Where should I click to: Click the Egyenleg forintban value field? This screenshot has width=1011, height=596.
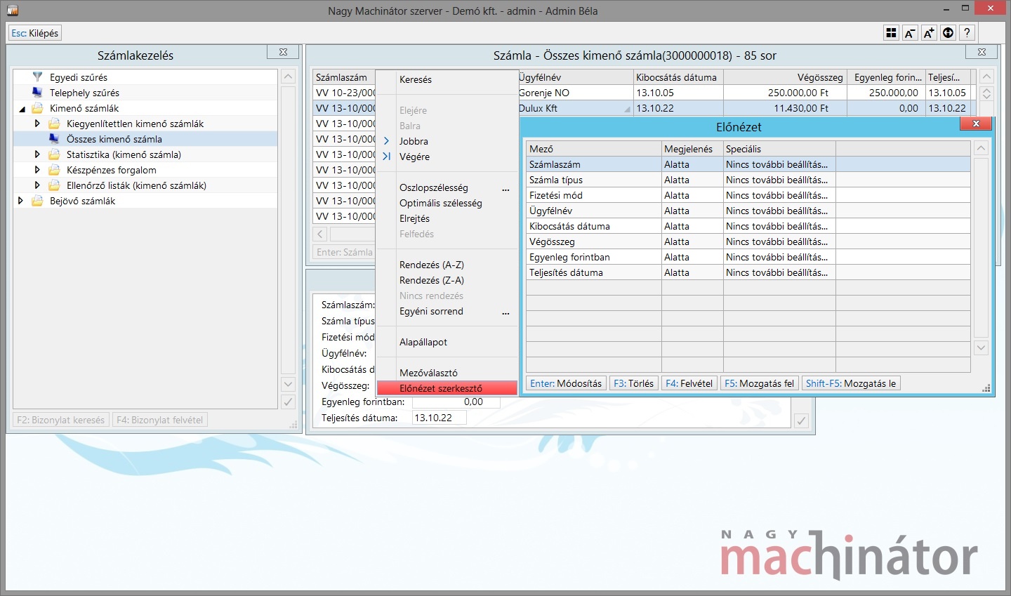point(456,402)
